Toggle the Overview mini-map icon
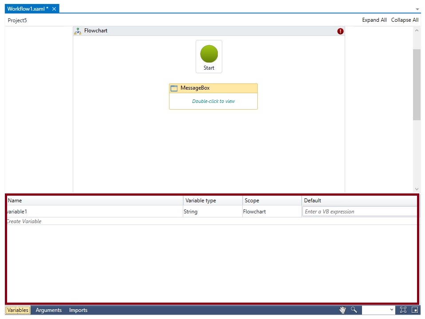Image resolution: width=425 pixels, height=319 pixels. click(x=415, y=310)
